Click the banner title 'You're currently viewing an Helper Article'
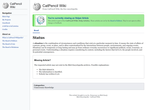 (68, 18)
